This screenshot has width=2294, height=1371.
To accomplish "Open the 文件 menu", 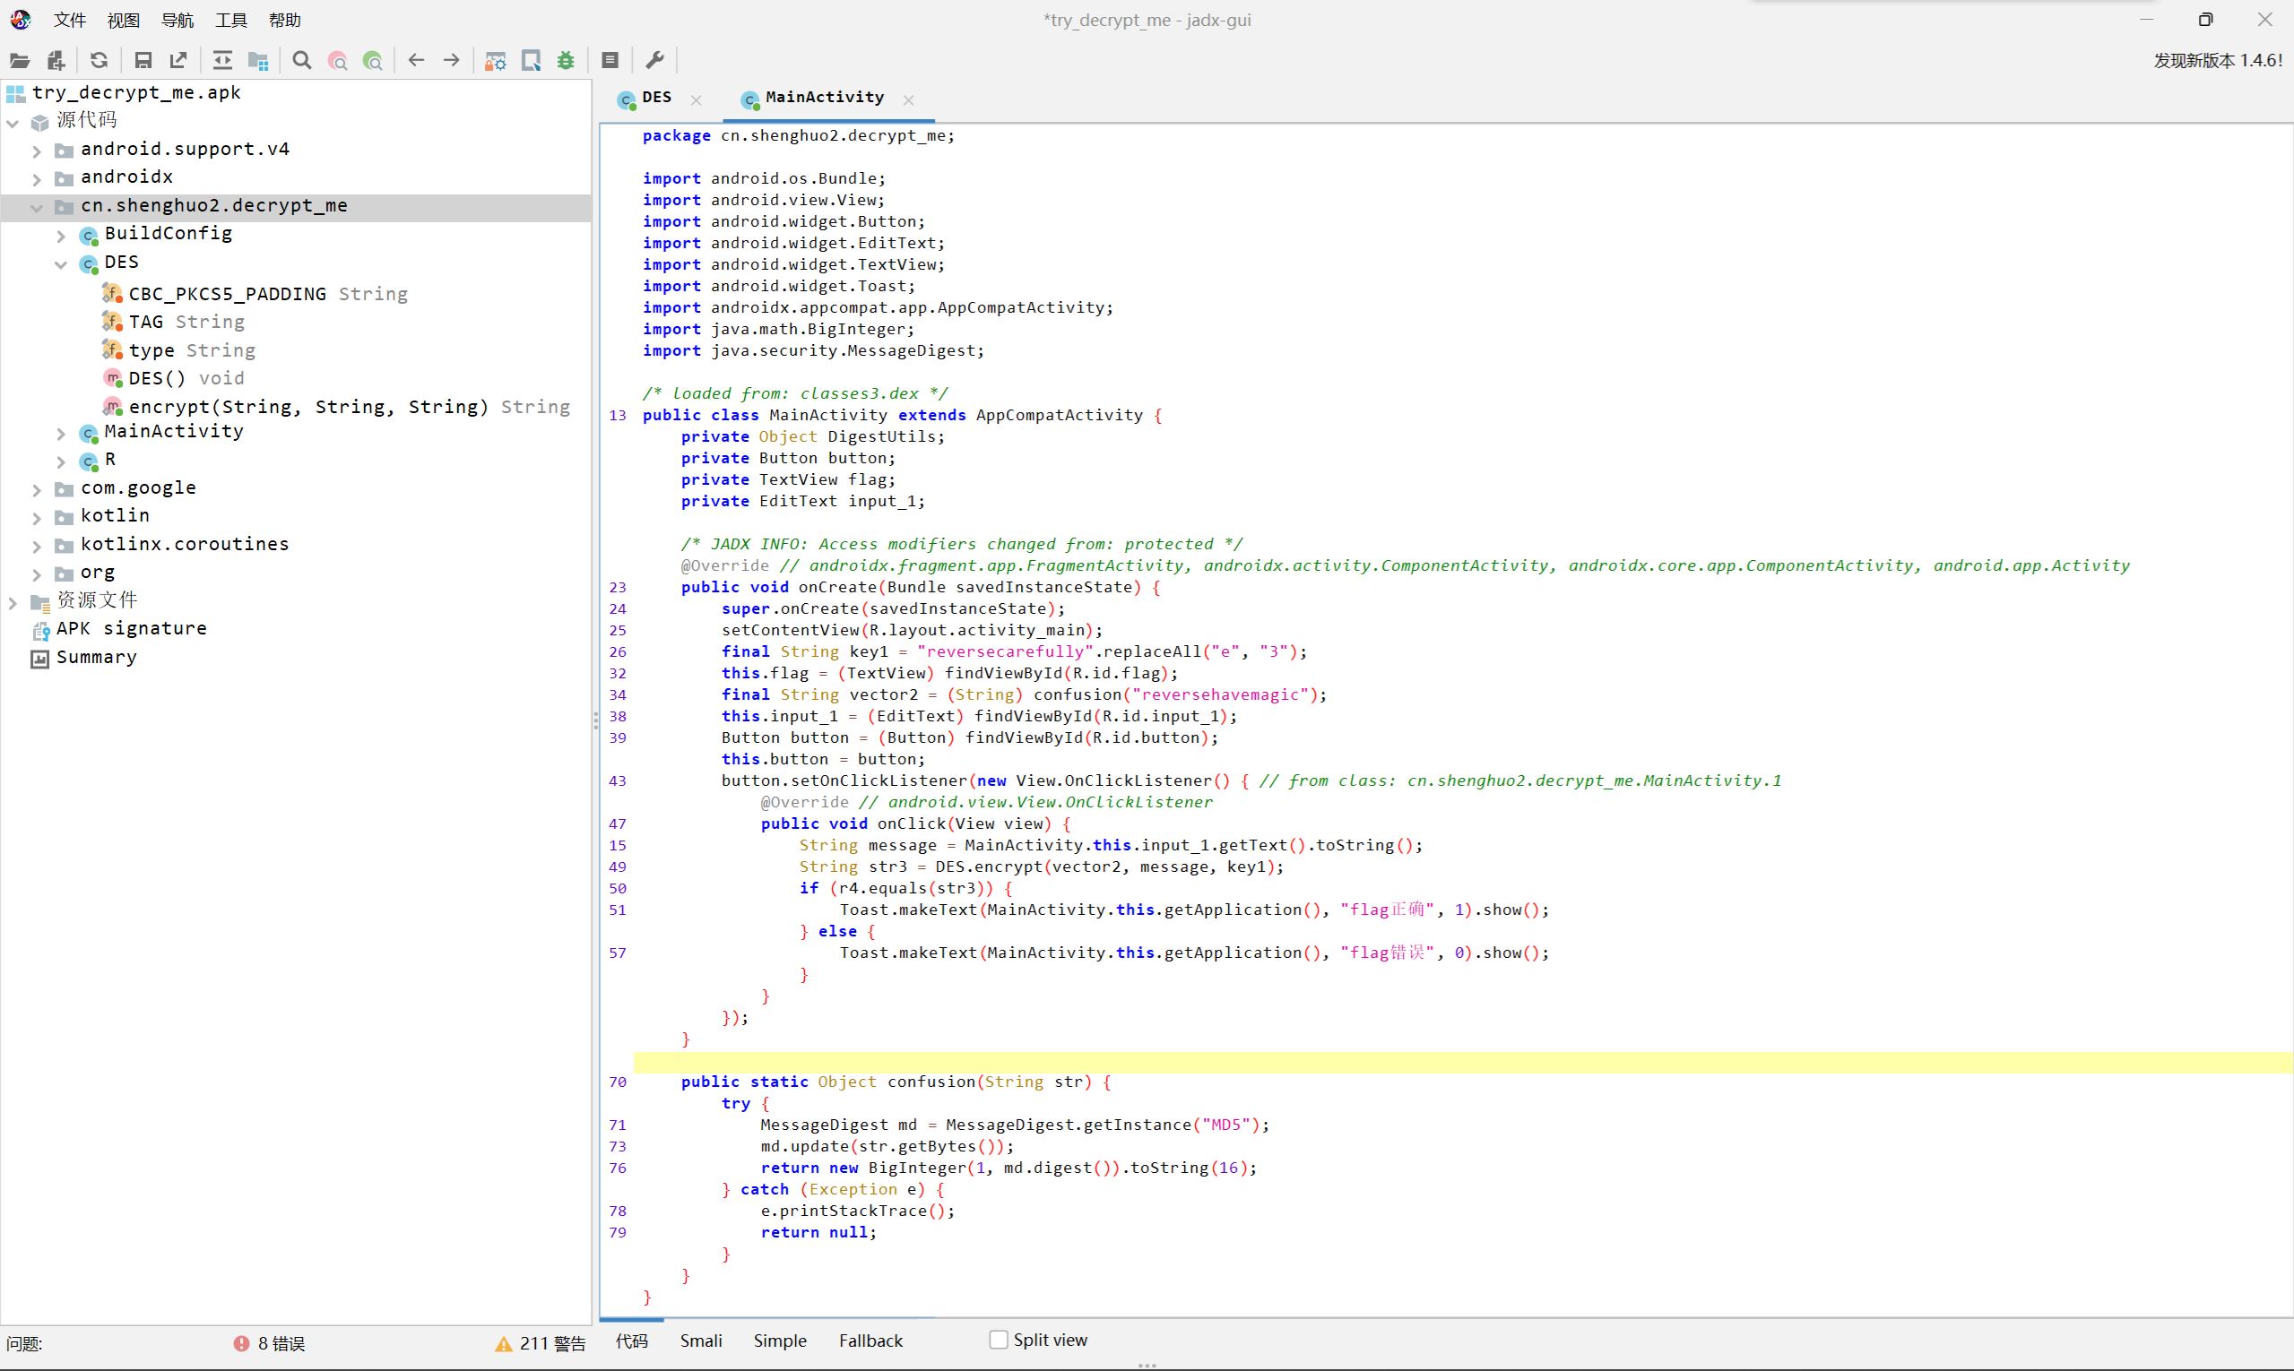I will pyautogui.click(x=69, y=20).
